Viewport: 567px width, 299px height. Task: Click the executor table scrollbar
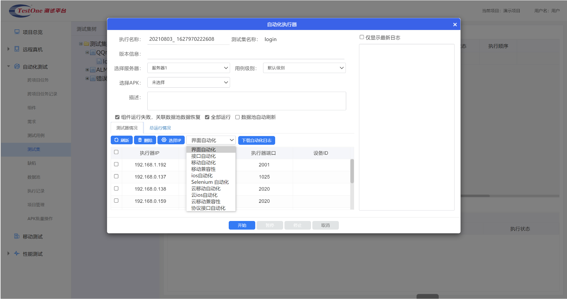(x=352, y=171)
